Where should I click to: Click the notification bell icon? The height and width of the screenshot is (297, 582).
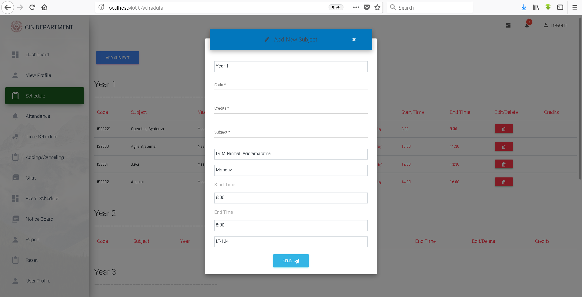527,25
